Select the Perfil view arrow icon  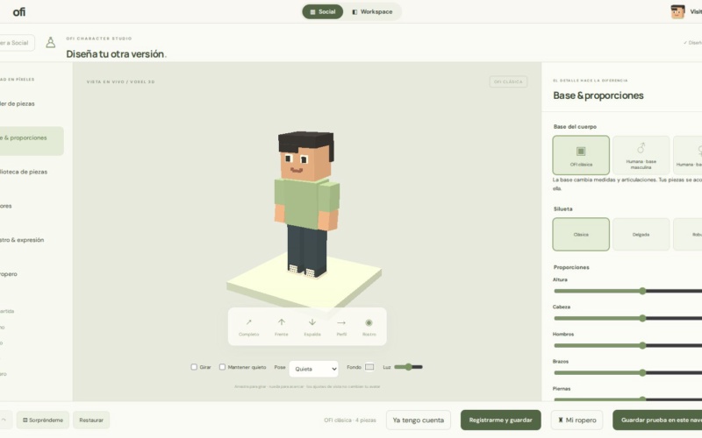[341, 322]
